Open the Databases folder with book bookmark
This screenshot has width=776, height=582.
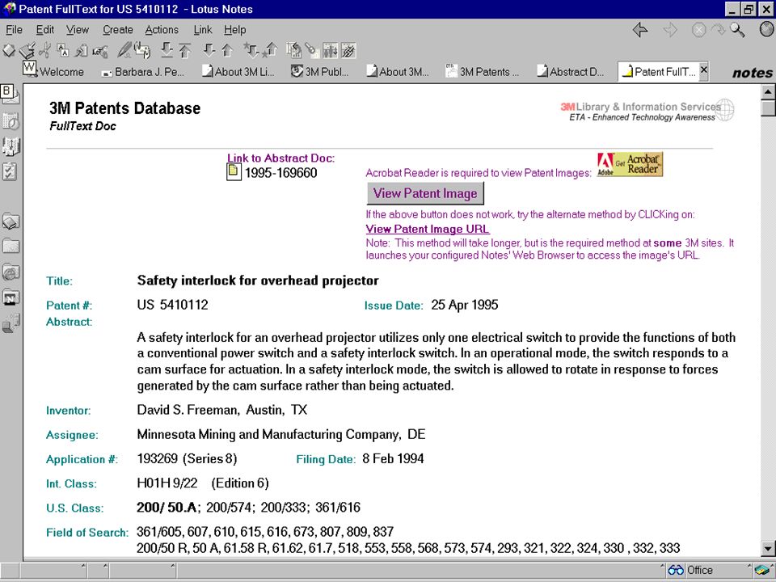[x=11, y=221]
